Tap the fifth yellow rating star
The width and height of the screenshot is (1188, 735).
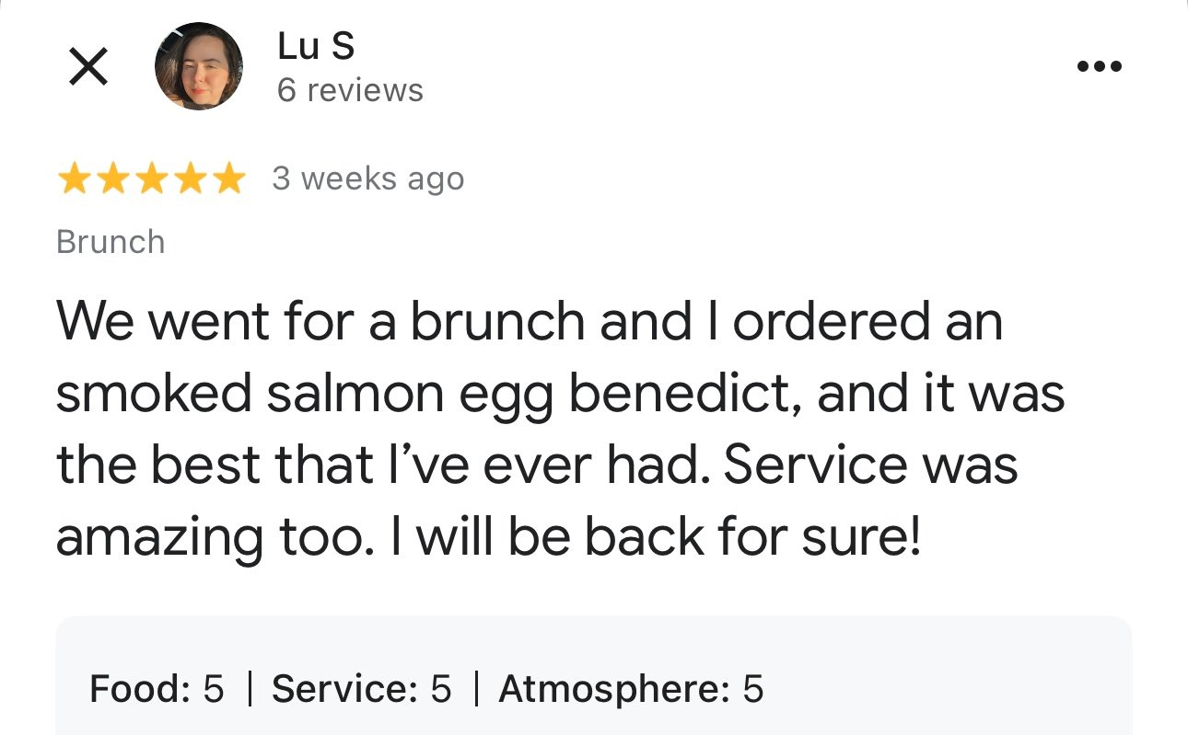(228, 179)
